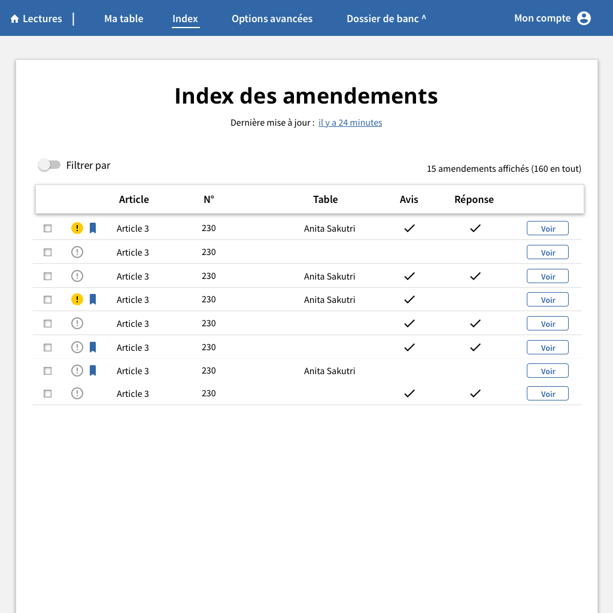Click the Avis checkmark in last row
Image resolution: width=613 pixels, height=613 pixels.
coord(409,394)
